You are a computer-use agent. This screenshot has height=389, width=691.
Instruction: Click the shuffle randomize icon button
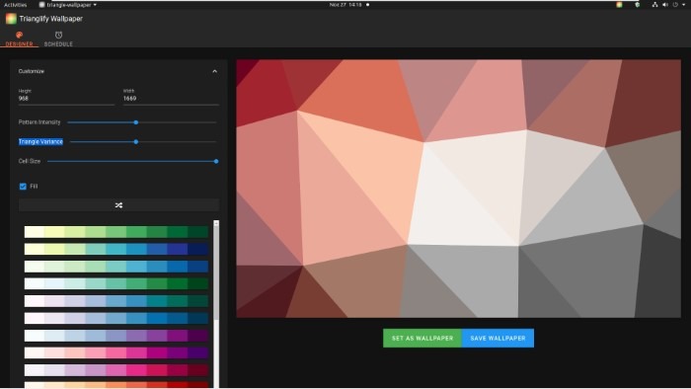[x=119, y=205]
